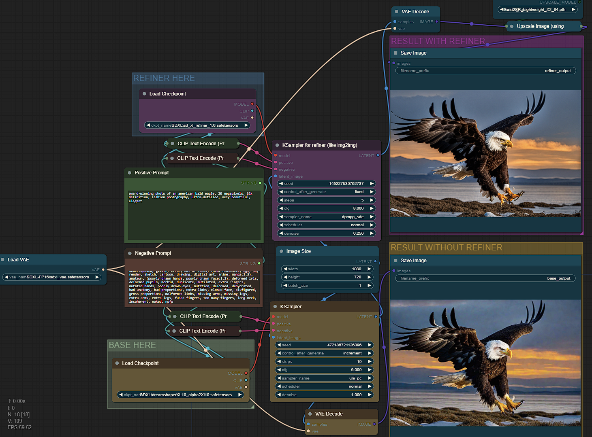Click the IMAGE output port on top VAE Decode

436,21
